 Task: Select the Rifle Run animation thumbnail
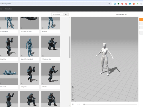point(51,74)
